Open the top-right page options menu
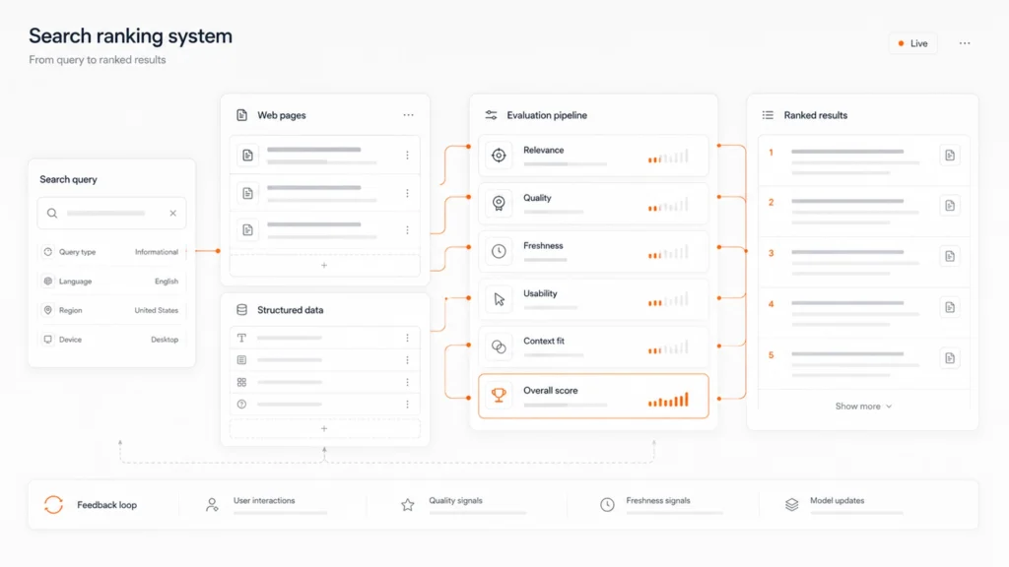 click(x=965, y=43)
